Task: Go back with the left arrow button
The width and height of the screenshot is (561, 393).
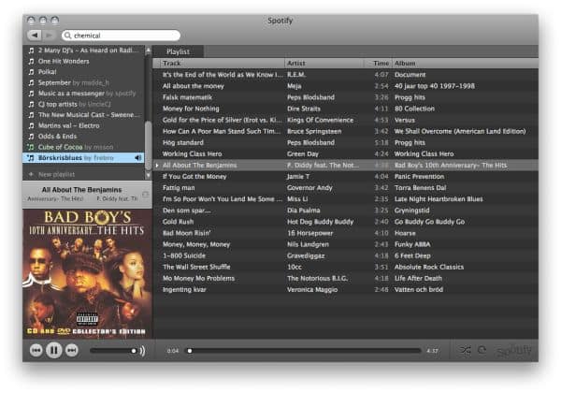Action: (x=35, y=35)
